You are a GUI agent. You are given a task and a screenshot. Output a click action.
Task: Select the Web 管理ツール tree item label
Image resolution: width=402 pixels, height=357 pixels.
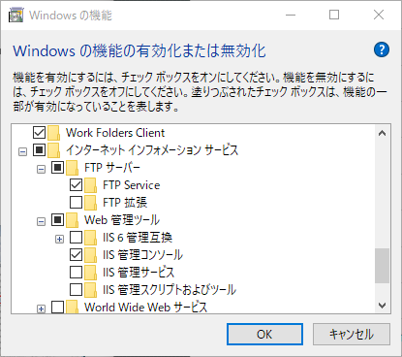pos(122,220)
